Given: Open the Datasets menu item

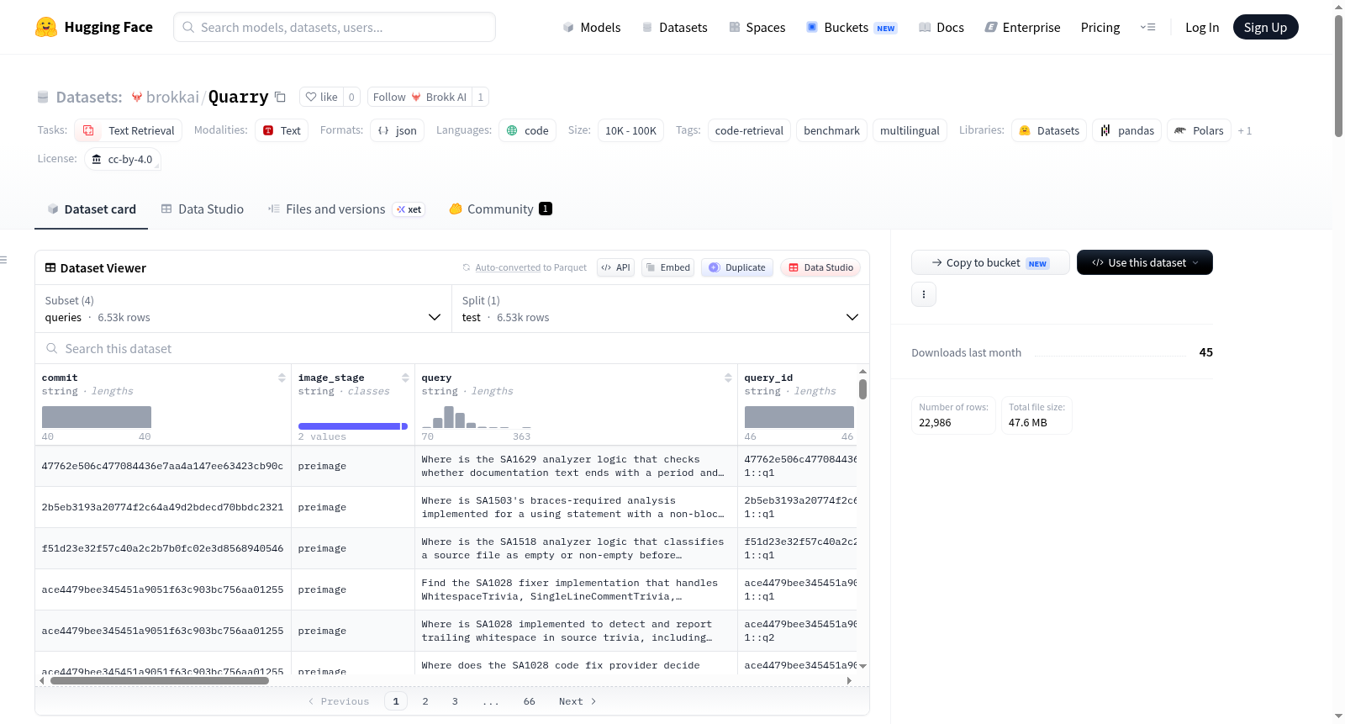Looking at the screenshot, I should coord(675,27).
